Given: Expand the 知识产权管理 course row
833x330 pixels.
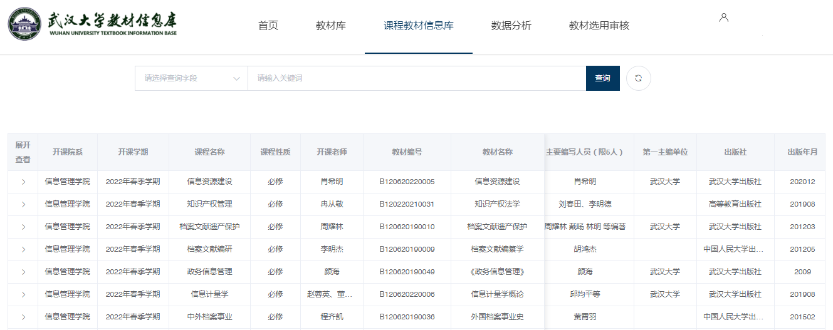Looking at the screenshot, I should [x=23, y=204].
